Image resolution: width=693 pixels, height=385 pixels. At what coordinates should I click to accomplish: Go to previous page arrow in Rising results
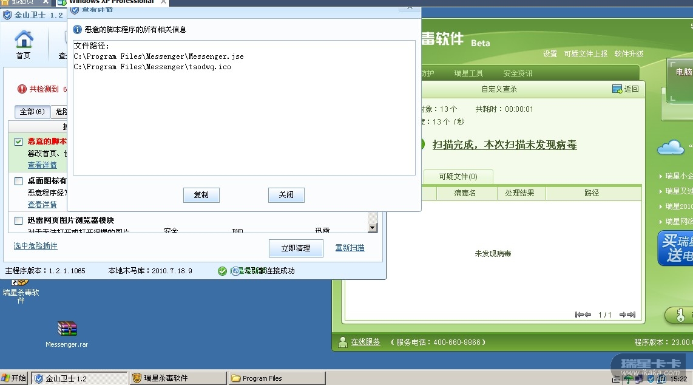[588, 315]
